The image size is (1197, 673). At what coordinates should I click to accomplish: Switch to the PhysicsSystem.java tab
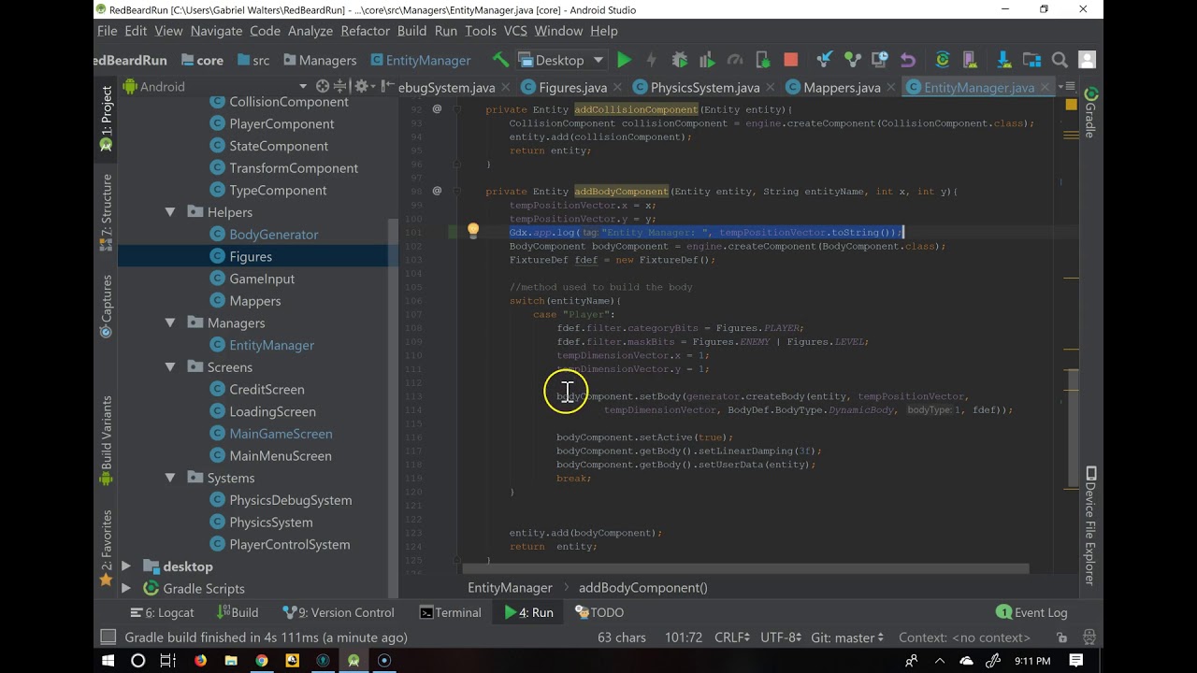(705, 87)
